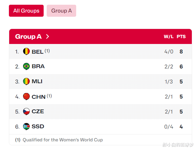Image resolution: width=196 pixels, height=150 pixels.
Task: Click the Czech Republic flag icon
Action: tap(26, 112)
